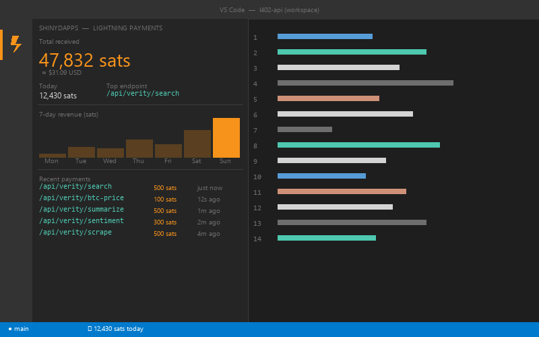Click the "300 sats" payment amount
539x337 pixels.
coord(165,222)
